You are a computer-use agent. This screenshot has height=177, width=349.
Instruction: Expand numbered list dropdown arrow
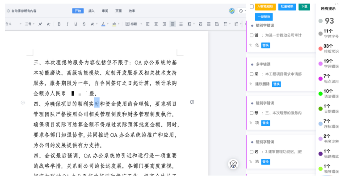pyautogui.click(x=241, y=24)
